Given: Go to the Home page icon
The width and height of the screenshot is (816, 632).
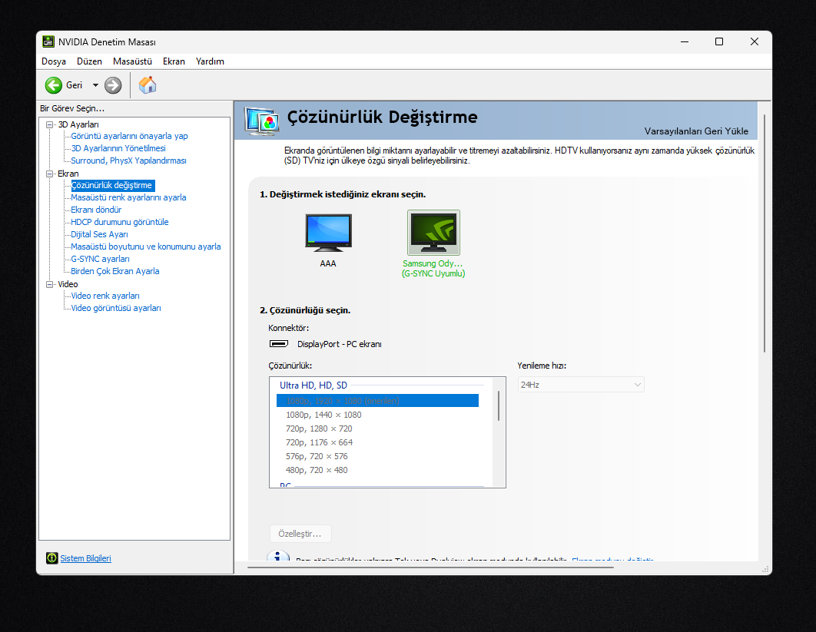Looking at the screenshot, I should pos(148,84).
